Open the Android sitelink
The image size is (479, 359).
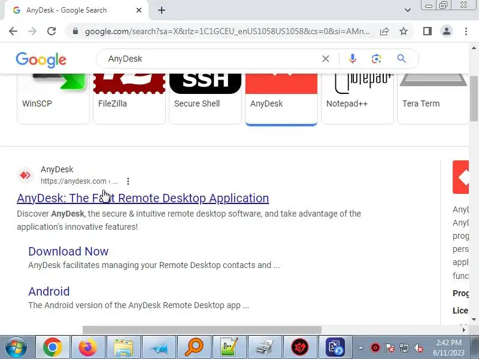(49, 291)
